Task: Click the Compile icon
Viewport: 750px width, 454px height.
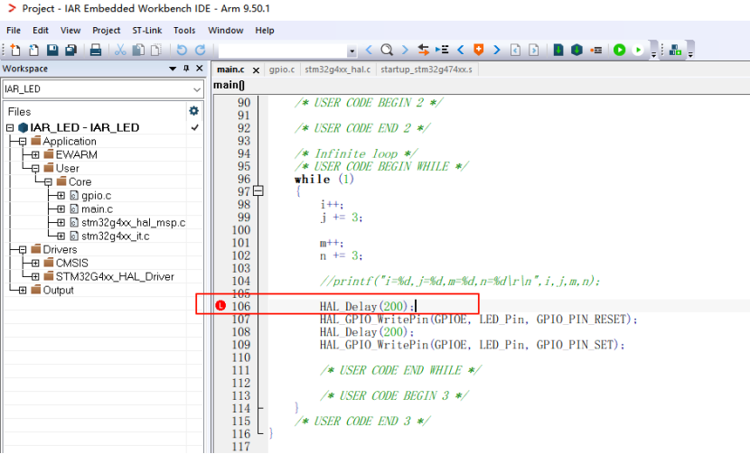Action: click(558, 50)
